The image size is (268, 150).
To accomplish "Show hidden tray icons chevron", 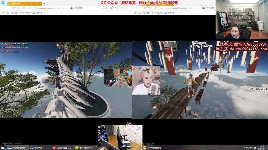I will coord(244,148).
